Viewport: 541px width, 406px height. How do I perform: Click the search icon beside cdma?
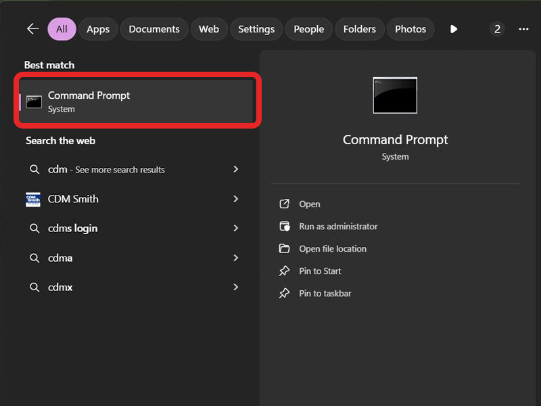pos(34,258)
